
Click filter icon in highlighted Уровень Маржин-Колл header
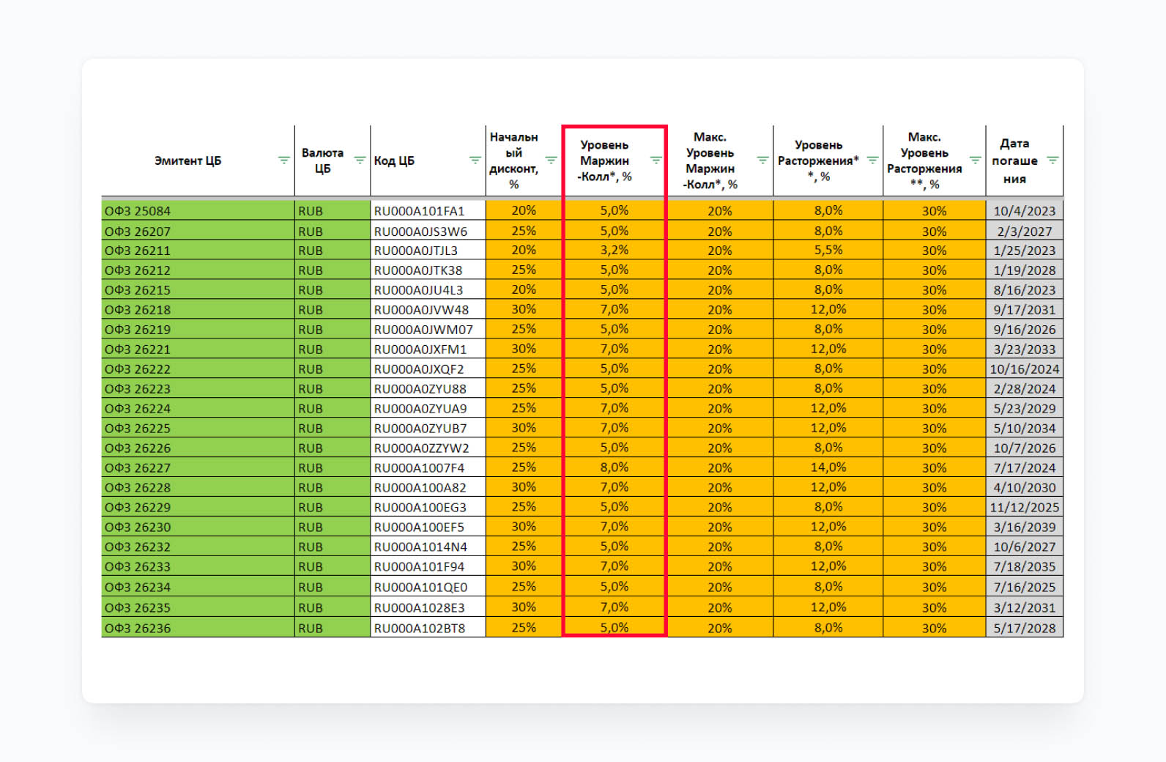656,160
